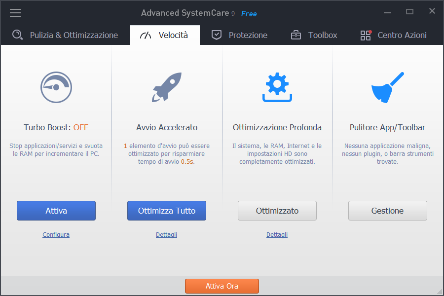Open the Centro Azioni tab
Image resolution: width=444 pixels, height=296 pixels.
pos(394,35)
